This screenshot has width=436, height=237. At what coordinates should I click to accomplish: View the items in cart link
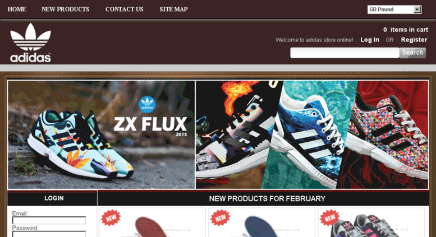pos(406,30)
